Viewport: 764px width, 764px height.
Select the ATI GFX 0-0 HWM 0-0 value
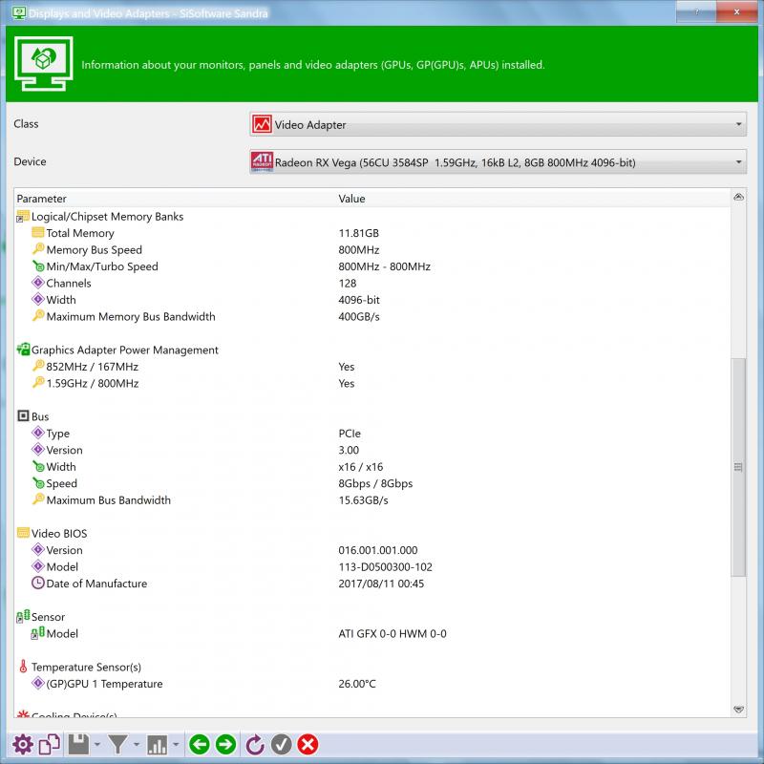click(393, 633)
